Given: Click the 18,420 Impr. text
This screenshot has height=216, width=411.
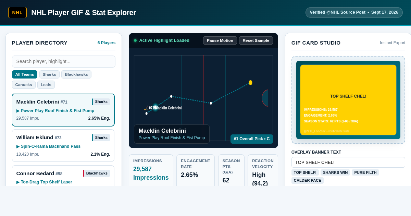Looking at the screenshot, I should tap(28, 154).
